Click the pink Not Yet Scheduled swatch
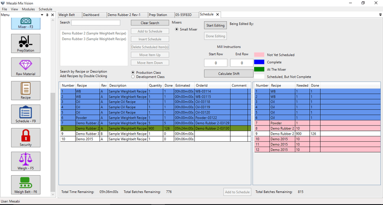 (x=259, y=55)
